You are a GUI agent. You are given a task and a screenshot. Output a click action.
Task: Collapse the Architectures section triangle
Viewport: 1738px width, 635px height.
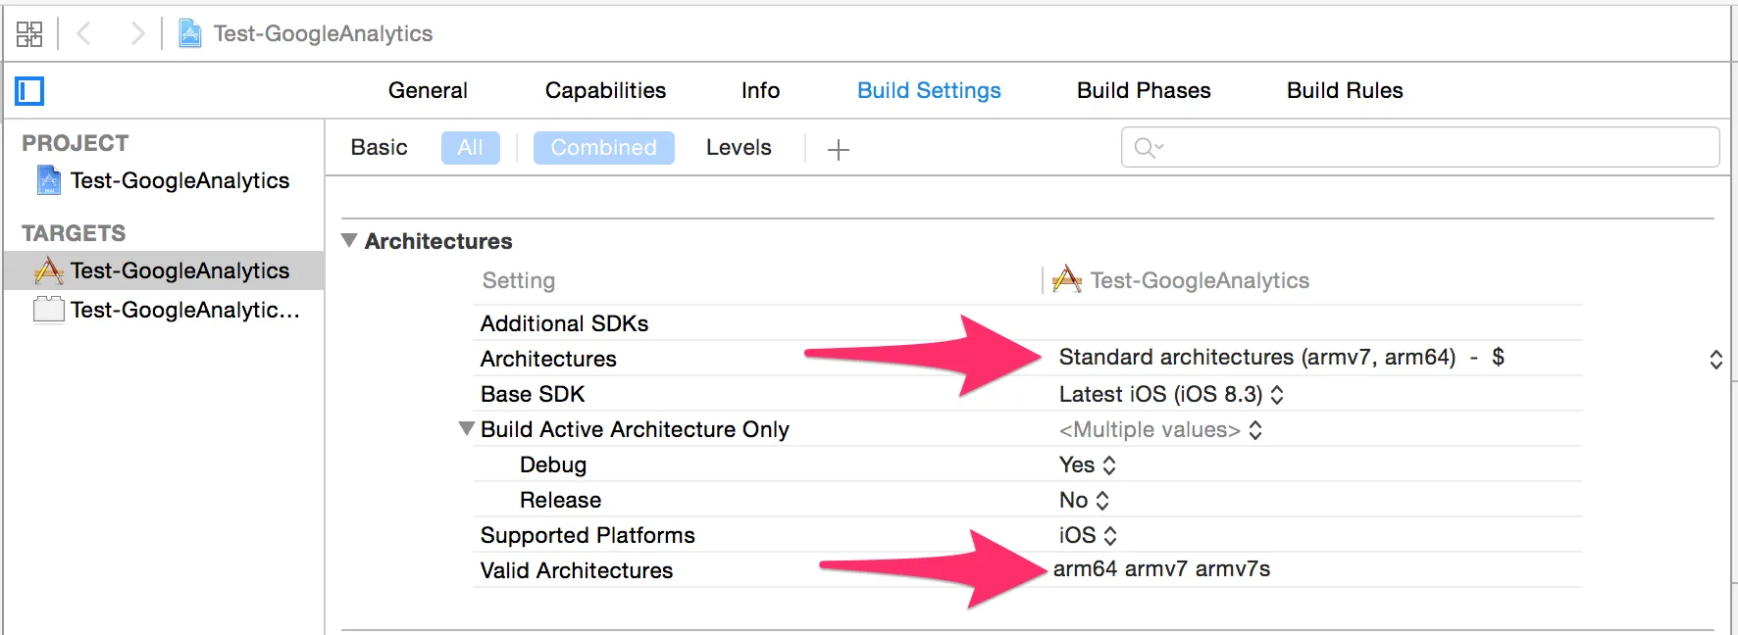(x=349, y=240)
